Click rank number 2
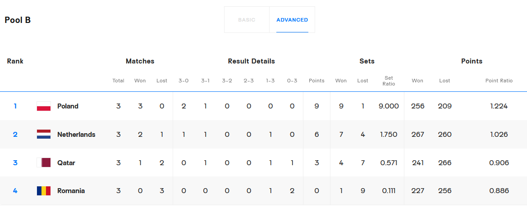Image resolution: width=527 pixels, height=212 pixels. (15, 135)
